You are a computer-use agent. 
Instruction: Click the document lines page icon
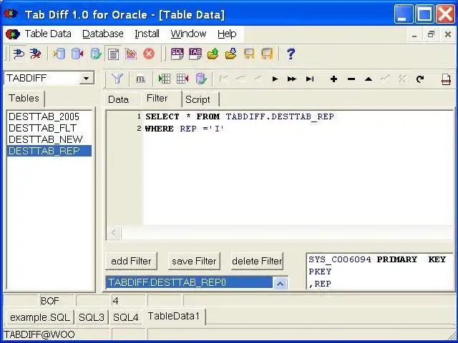click(x=113, y=54)
